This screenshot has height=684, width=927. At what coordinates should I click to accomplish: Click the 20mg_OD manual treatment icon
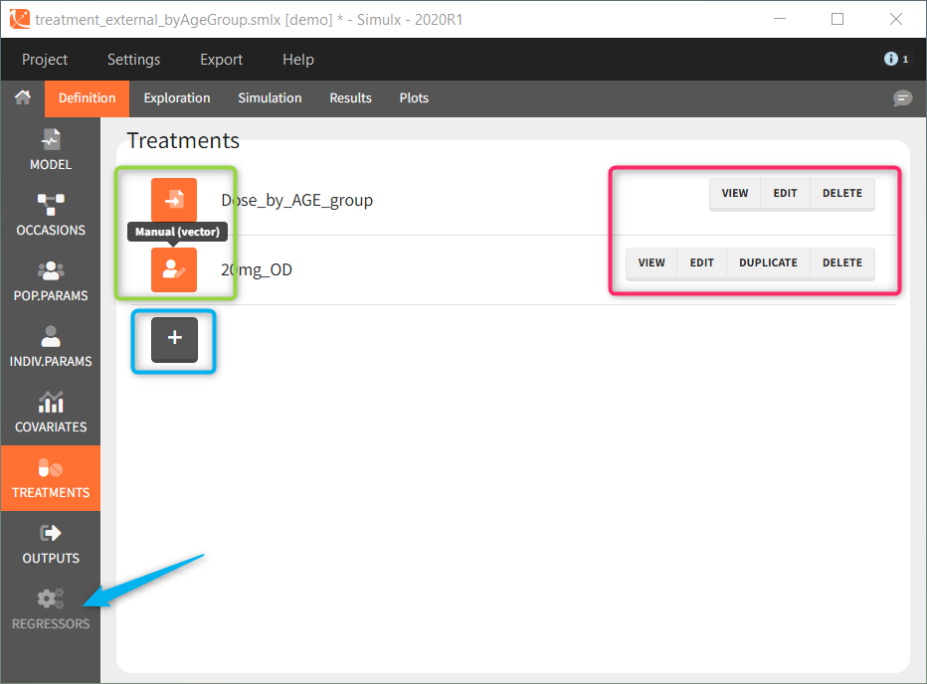(174, 269)
